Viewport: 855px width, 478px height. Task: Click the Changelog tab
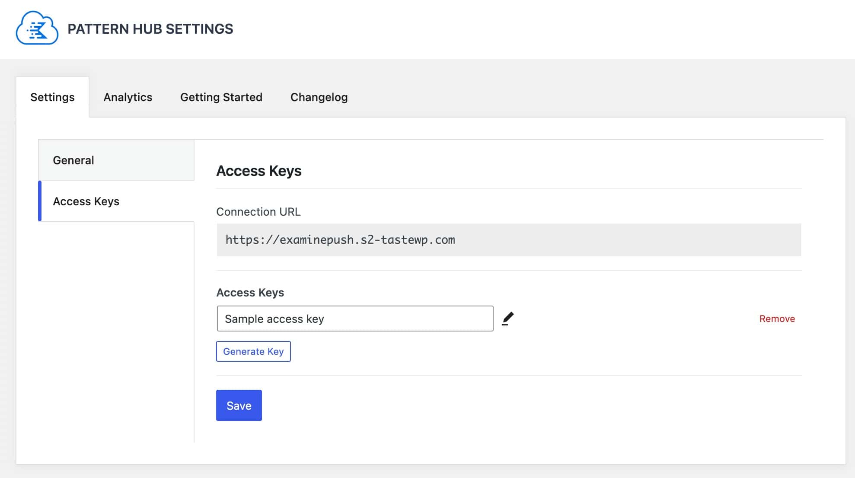(x=319, y=96)
